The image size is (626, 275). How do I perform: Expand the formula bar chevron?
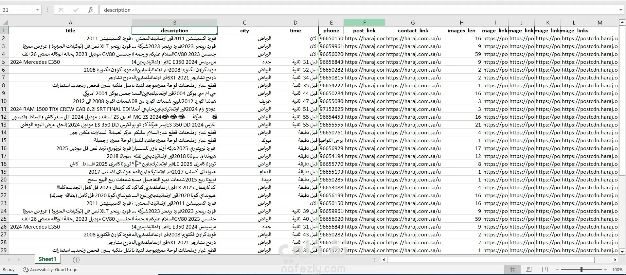(621, 10)
